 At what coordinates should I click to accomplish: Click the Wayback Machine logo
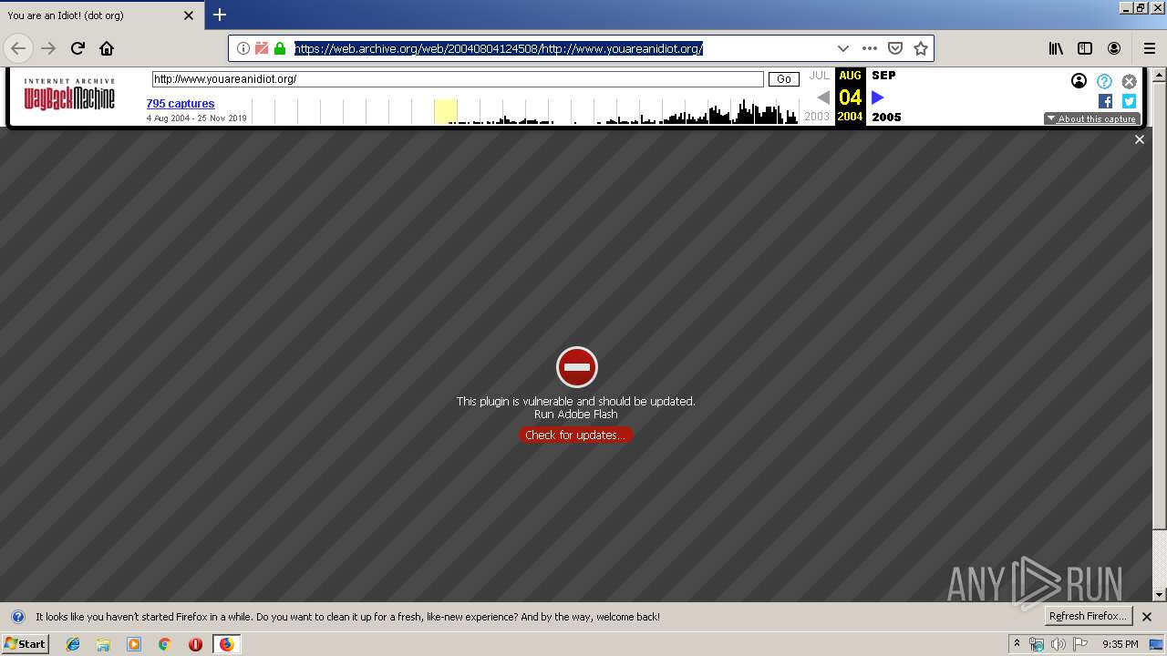(69, 94)
